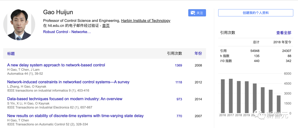The height and width of the screenshot is (128, 298).
Task: Click the 关注 follow button
Action: tap(197, 13)
